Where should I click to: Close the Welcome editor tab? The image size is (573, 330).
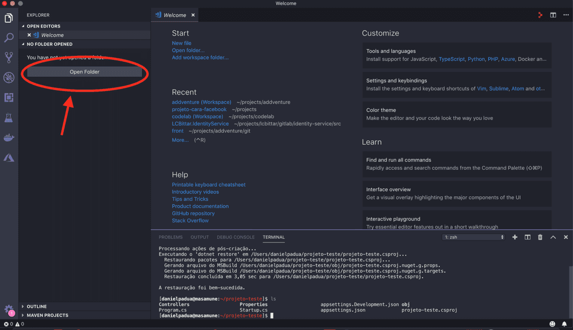tap(193, 15)
